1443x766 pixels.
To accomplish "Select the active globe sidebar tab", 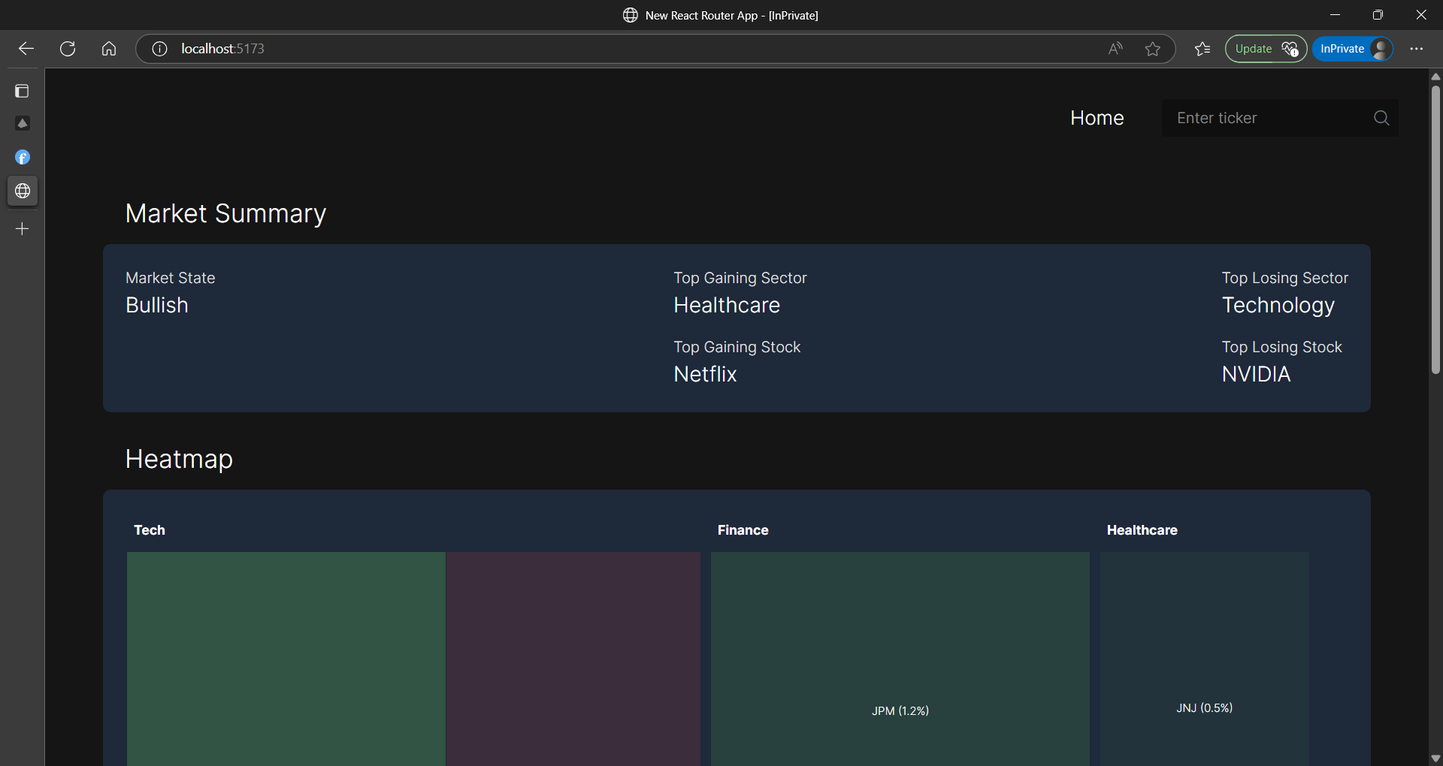I will (23, 191).
